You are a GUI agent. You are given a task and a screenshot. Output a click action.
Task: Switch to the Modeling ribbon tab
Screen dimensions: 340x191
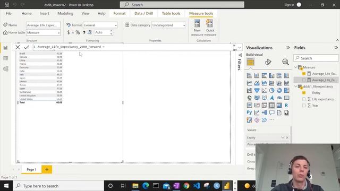tap(65, 13)
